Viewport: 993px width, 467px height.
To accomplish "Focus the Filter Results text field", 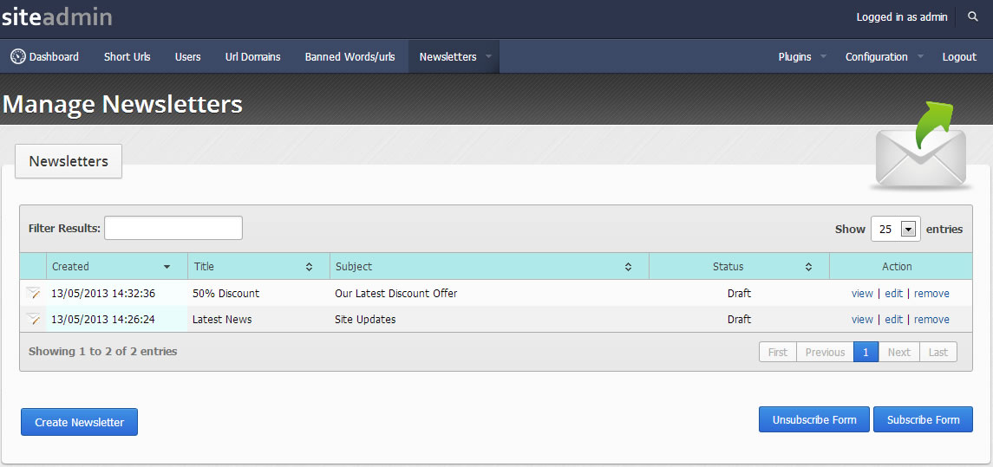I will click(x=173, y=229).
